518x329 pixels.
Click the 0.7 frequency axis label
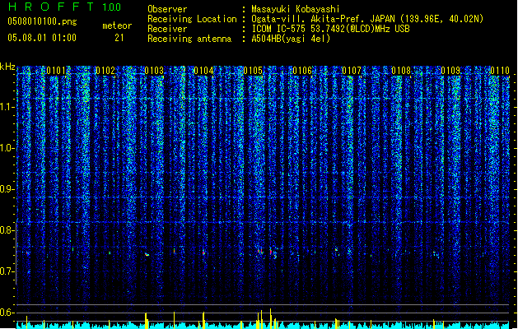click(x=7, y=271)
